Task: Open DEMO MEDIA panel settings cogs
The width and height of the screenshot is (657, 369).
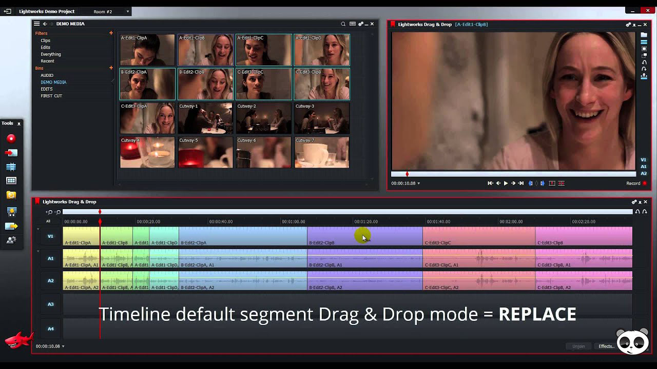Action: point(361,24)
